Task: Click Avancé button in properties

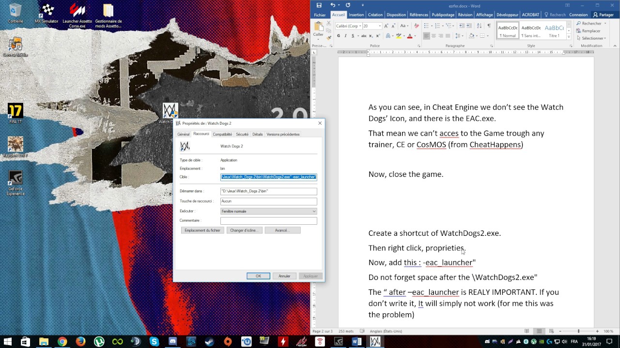Action: [282, 231]
